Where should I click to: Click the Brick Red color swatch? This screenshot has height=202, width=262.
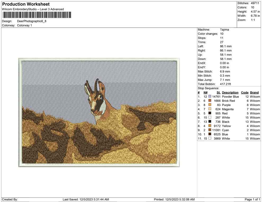(210, 100)
